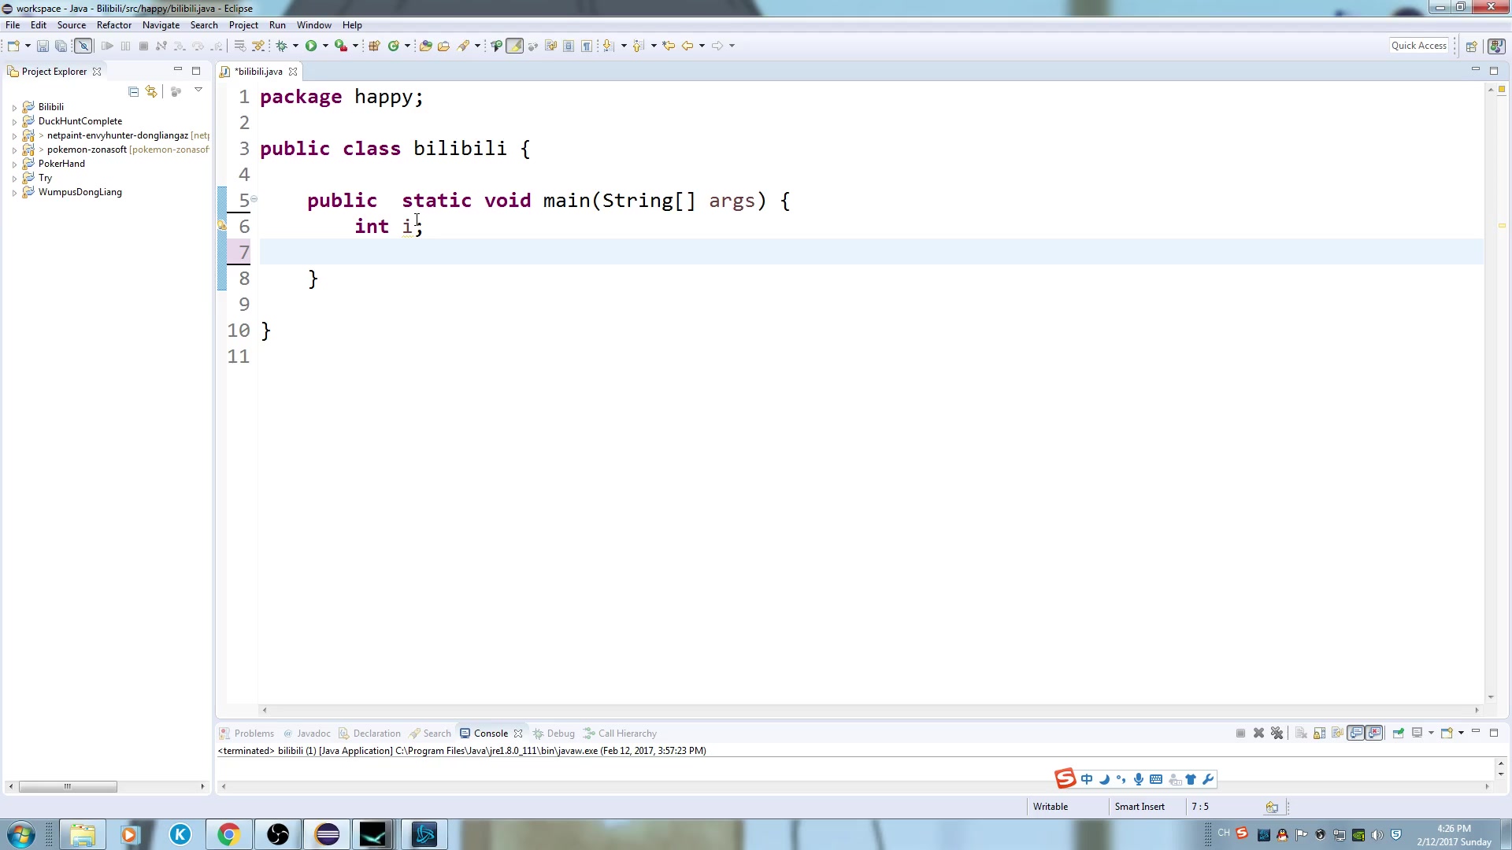Switch to the Problems tab
1512x850 pixels.
[x=254, y=734]
